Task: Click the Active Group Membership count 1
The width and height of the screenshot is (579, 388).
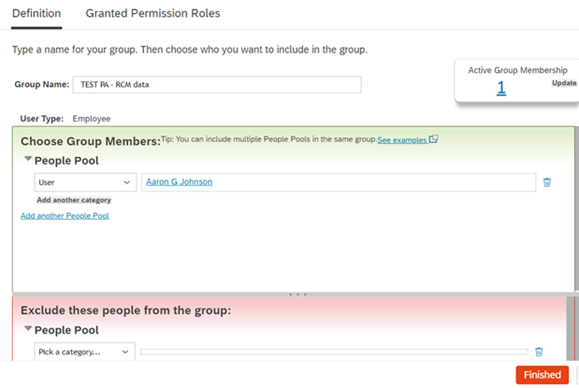Action: [501, 88]
